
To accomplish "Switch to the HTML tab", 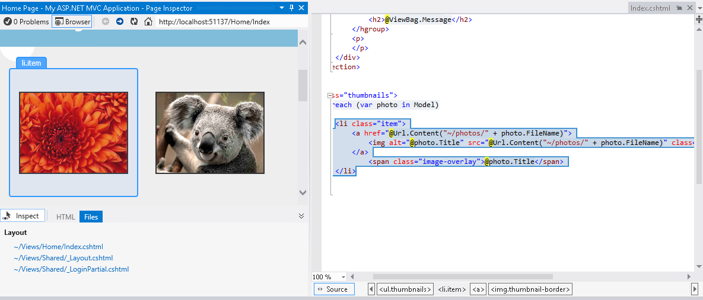I will coord(65,217).
